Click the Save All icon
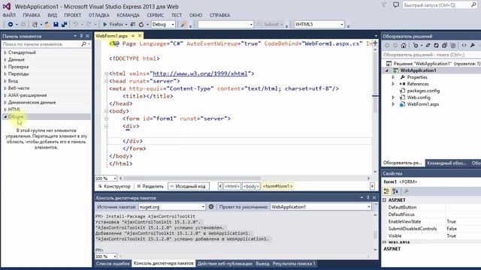481x270 pixels. point(64,24)
